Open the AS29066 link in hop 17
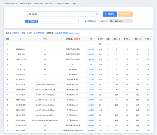 point(91,125)
